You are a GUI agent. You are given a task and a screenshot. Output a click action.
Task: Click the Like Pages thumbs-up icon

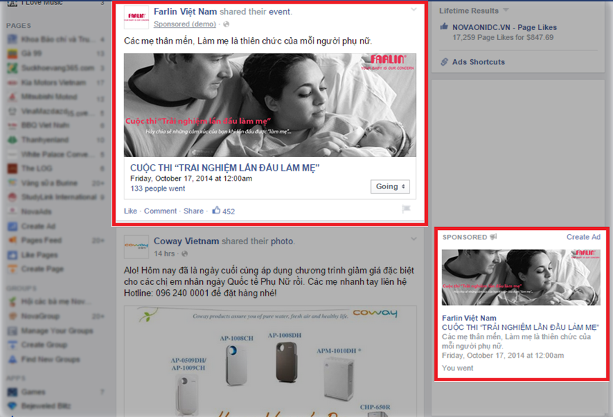click(x=13, y=255)
